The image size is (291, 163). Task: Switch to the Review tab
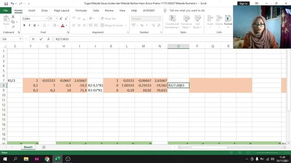109,10
